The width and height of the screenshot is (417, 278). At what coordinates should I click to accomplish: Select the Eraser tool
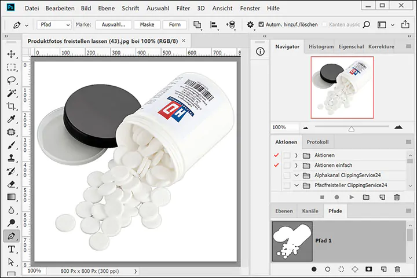(x=11, y=184)
